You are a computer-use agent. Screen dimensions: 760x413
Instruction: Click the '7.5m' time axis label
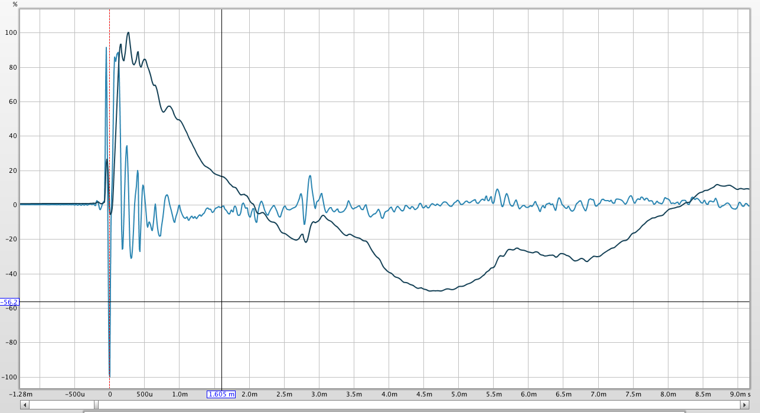[633, 394]
